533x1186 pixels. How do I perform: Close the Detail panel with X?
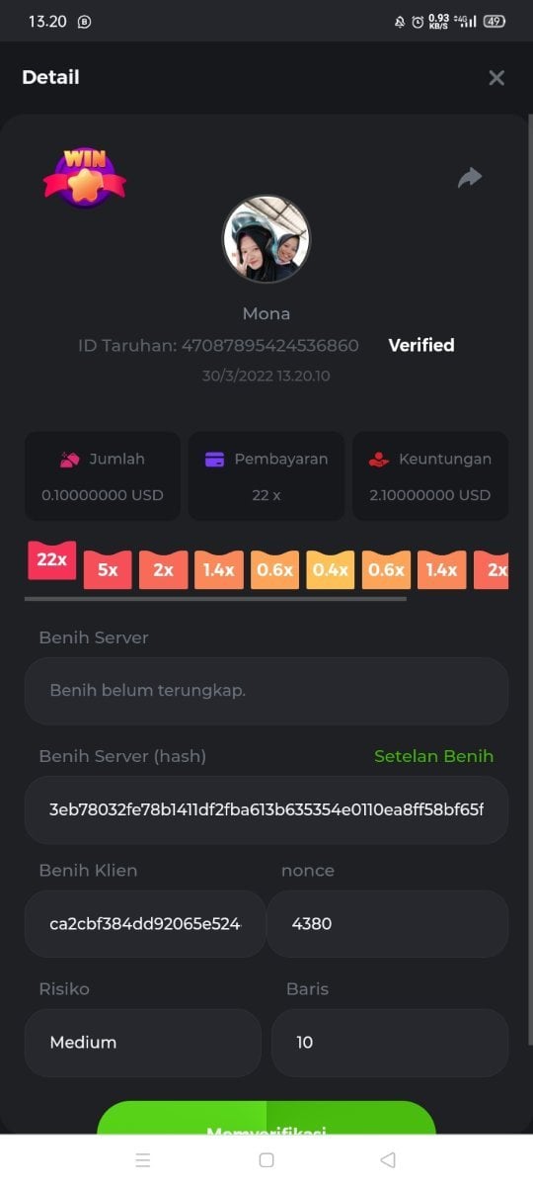point(496,77)
